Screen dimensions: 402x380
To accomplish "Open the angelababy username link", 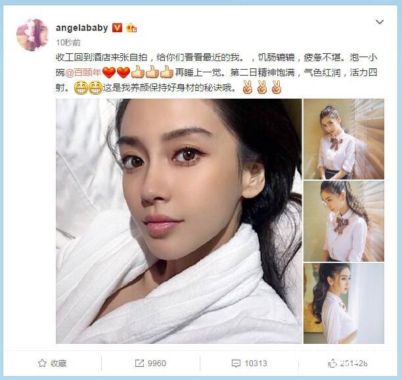I will [x=82, y=28].
